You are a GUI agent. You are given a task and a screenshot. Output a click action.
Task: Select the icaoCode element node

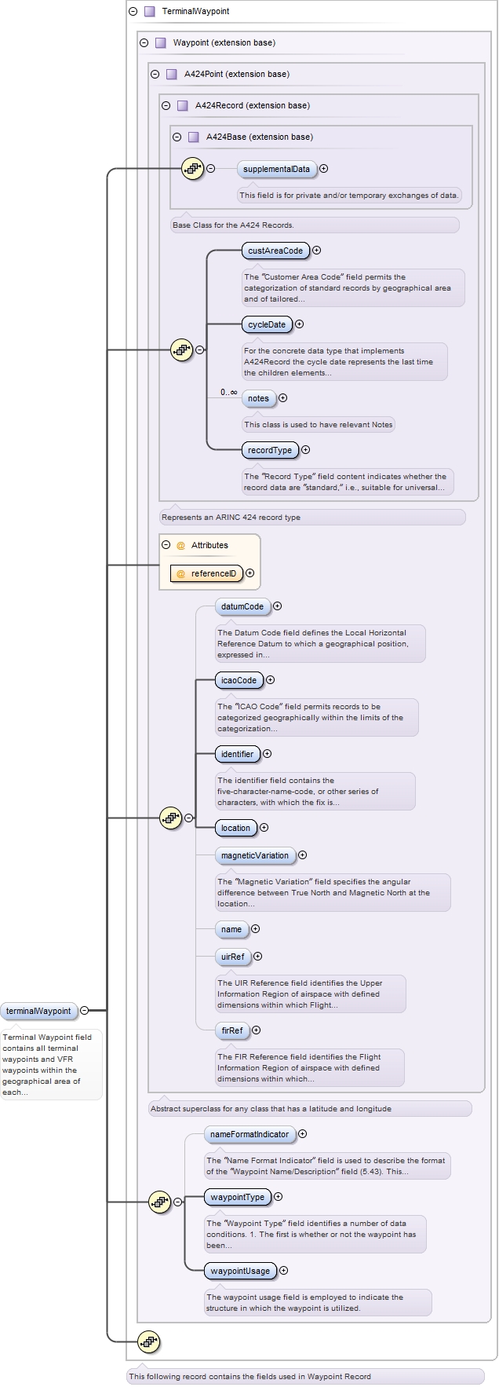239,680
